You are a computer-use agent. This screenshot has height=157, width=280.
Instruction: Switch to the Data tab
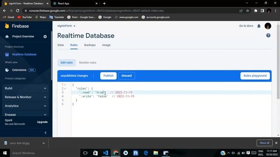[x=60, y=45]
